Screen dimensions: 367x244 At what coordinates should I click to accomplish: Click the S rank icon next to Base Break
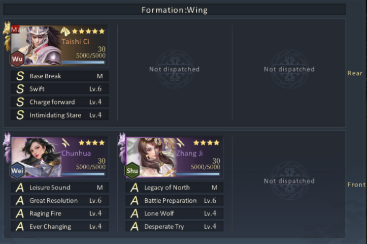point(20,76)
